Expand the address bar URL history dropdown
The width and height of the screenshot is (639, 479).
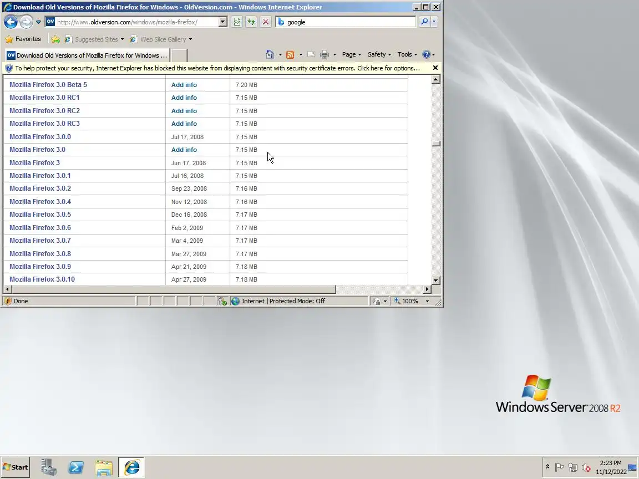pos(222,22)
